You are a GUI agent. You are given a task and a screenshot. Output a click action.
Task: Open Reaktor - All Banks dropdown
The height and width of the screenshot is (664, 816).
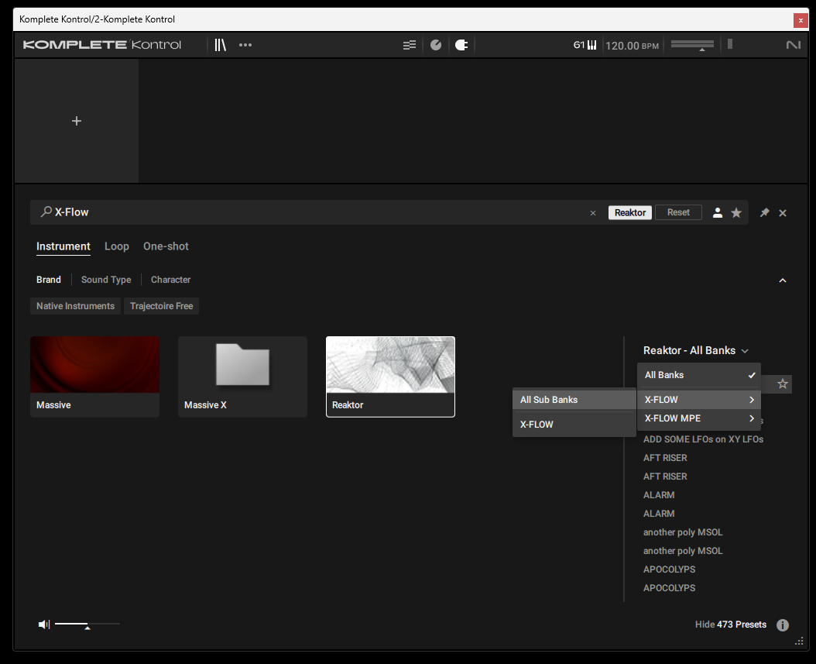click(x=695, y=350)
